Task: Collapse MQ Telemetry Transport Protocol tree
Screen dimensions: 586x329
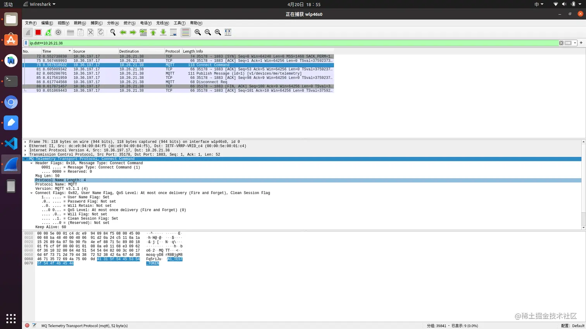Action: tap(26, 159)
